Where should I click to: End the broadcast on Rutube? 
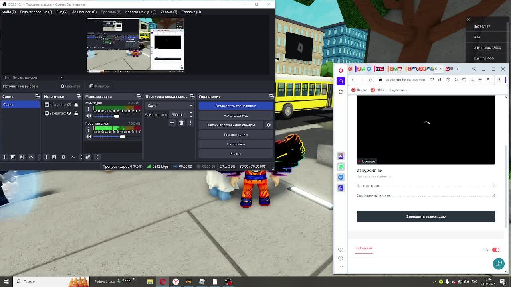(x=426, y=216)
